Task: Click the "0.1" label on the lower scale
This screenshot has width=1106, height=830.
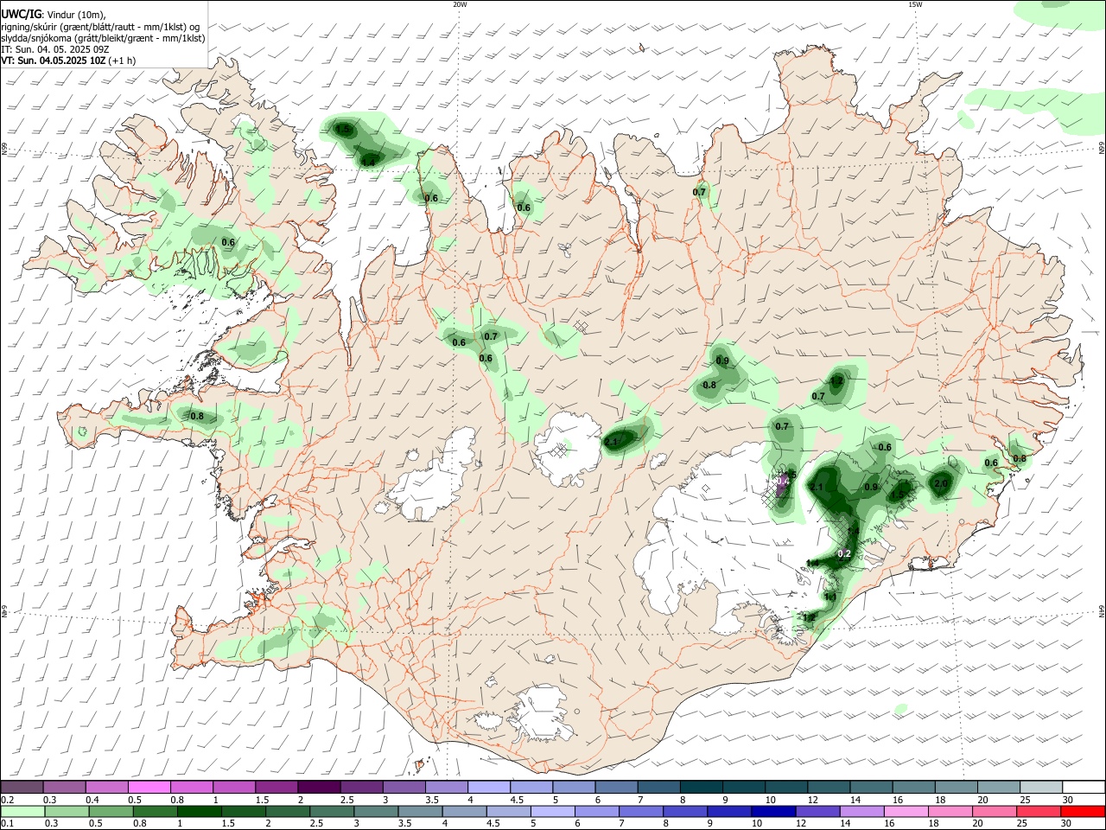Action: click(x=7, y=824)
